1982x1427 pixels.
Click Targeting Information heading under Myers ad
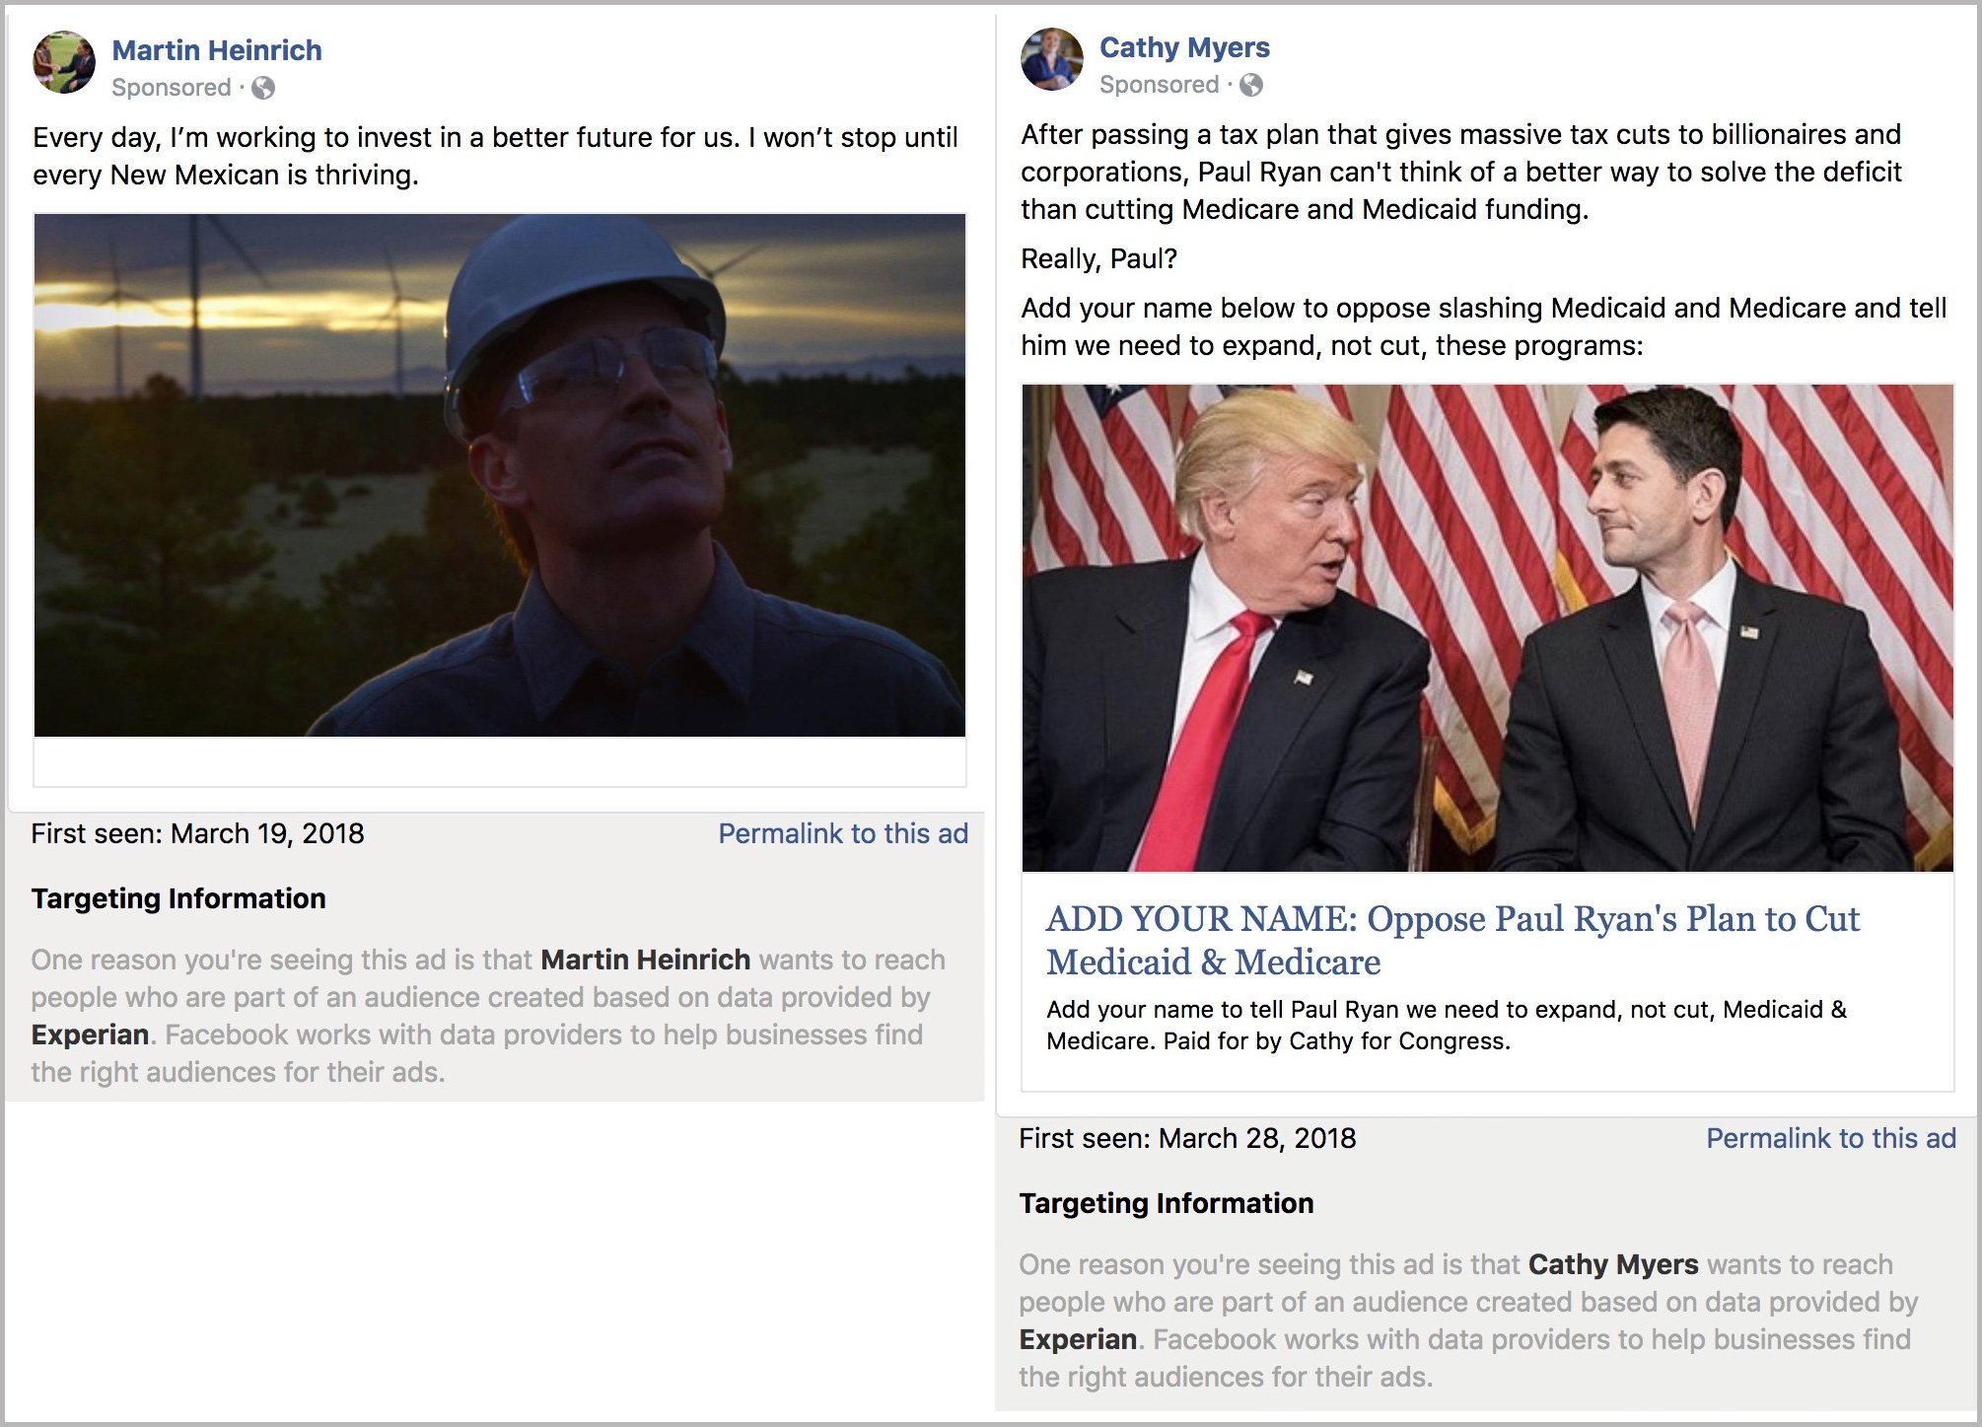[x=1167, y=1203]
